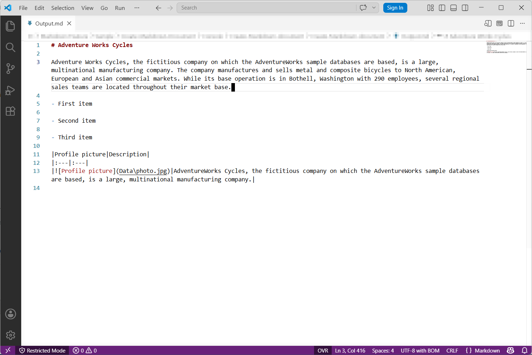Click the Sign In button
Viewport: 532px width, 355px height.
395,8
